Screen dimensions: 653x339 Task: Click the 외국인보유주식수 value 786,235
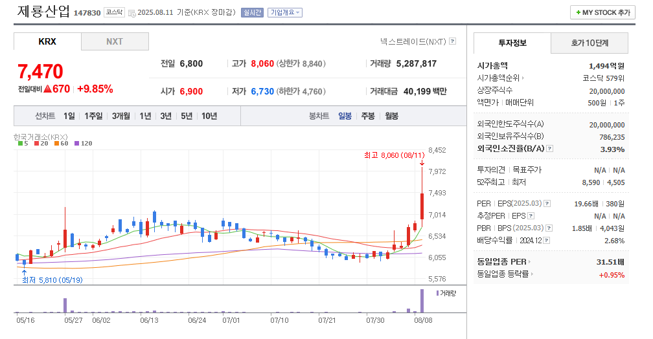(612, 137)
